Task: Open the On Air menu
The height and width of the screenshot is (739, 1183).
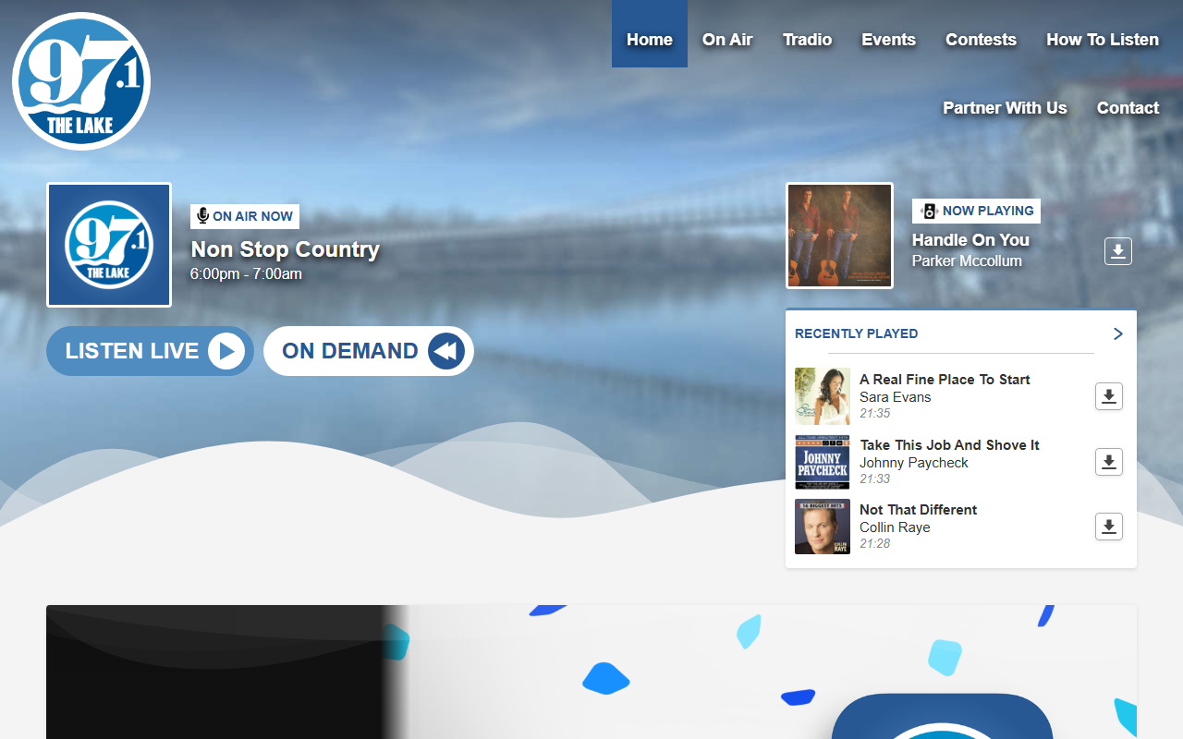Action: tap(727, 40)
